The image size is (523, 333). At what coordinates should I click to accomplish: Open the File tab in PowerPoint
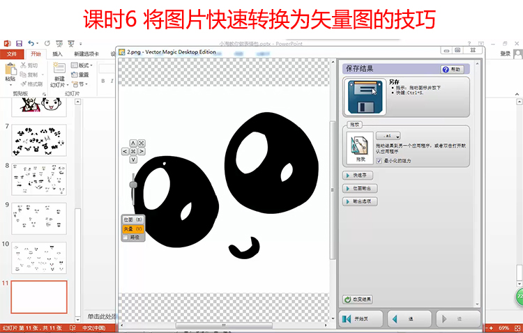point(12,54)
